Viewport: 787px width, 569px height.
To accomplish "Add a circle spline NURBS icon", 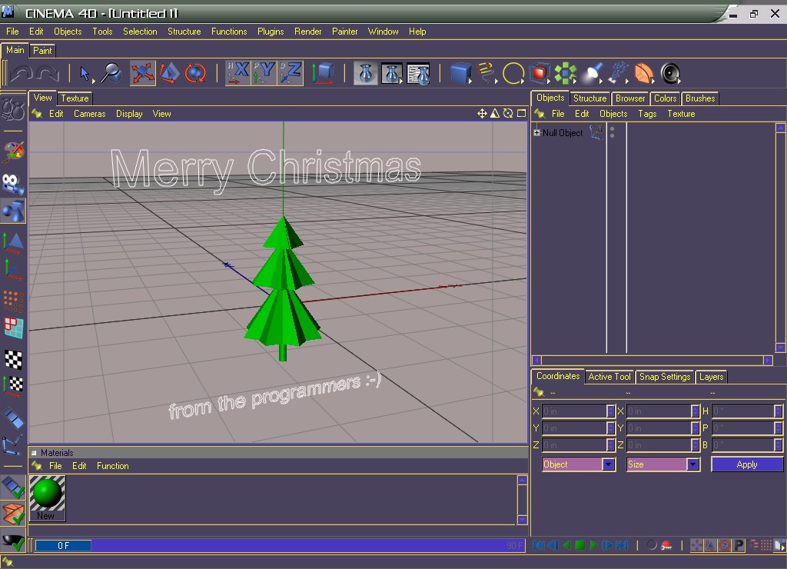I will tap(513, 73).
